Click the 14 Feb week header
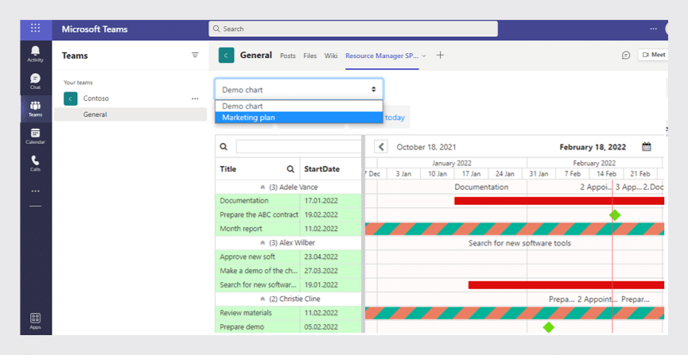Image resolution: width=688 pixels, height=355 pixels. 606,174
